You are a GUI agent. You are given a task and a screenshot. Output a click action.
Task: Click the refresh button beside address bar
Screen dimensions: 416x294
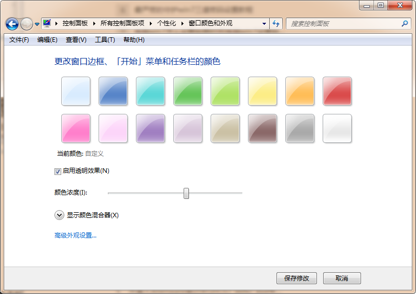point(276,23)
